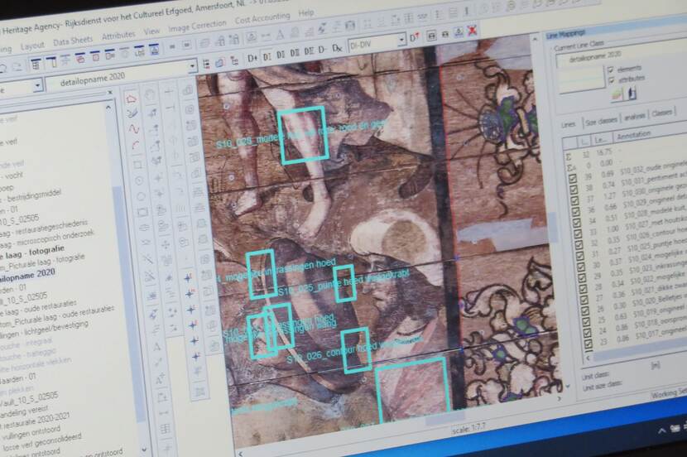Uncheck the S10_032_oude originele row checkbox
Image resolution: width=687 pixels, height=457 pixels.
click(572, 179)
